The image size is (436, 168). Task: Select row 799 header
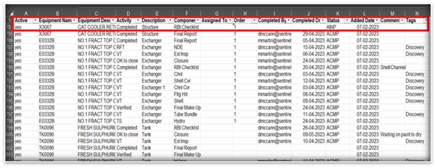click(x=9, y=128)
